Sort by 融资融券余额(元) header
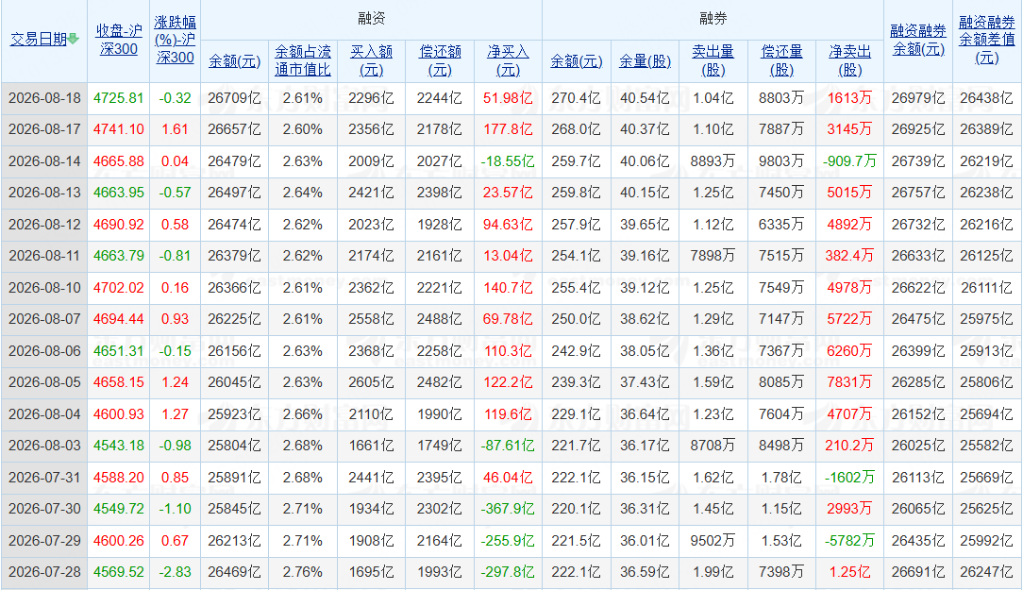 click(x=918, y=39)
